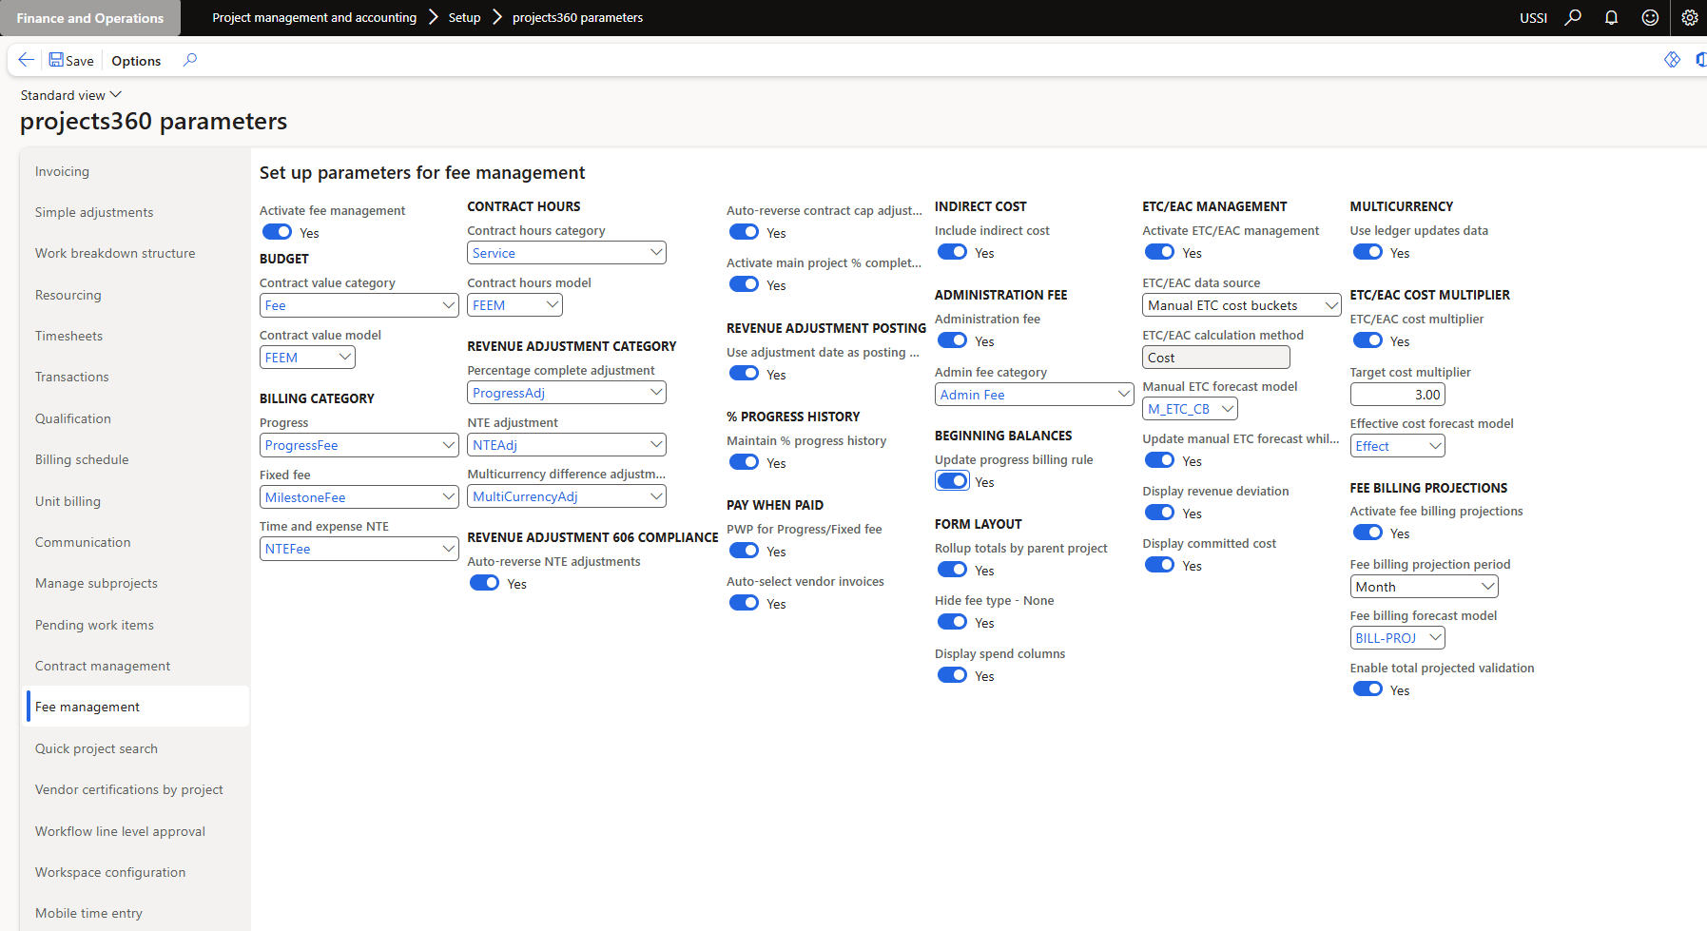Screen dimensions: 1707x931
Task: Click the search icon in action bar
Action: tap(190, 60)
